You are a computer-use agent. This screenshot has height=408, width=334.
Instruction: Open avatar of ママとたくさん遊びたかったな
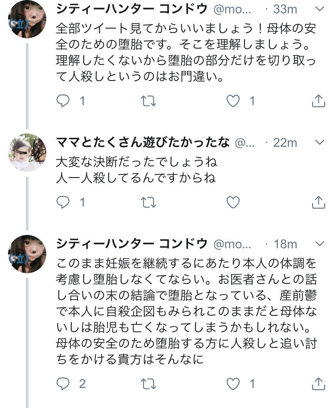pos(27,153)
